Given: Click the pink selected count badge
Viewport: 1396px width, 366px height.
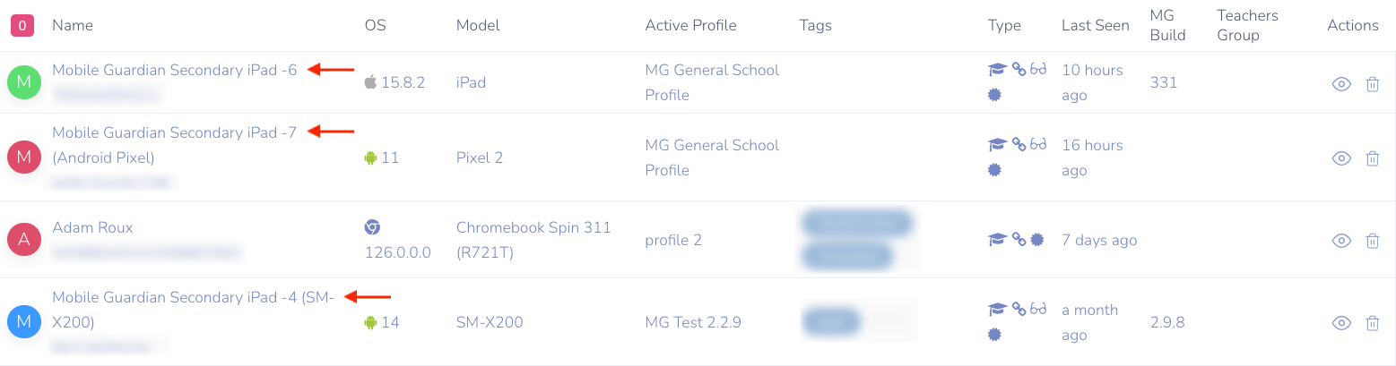Looking at the screenshot, I should click(22, 26).
